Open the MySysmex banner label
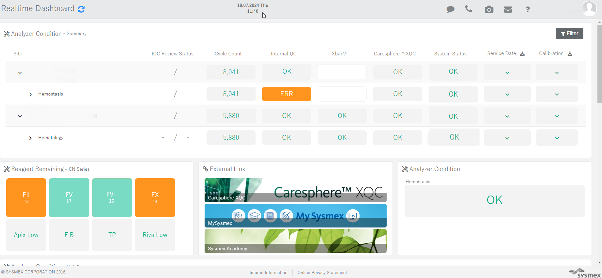Screen dimensions: 602x278 pyautogui.click(x=220, y=223)
